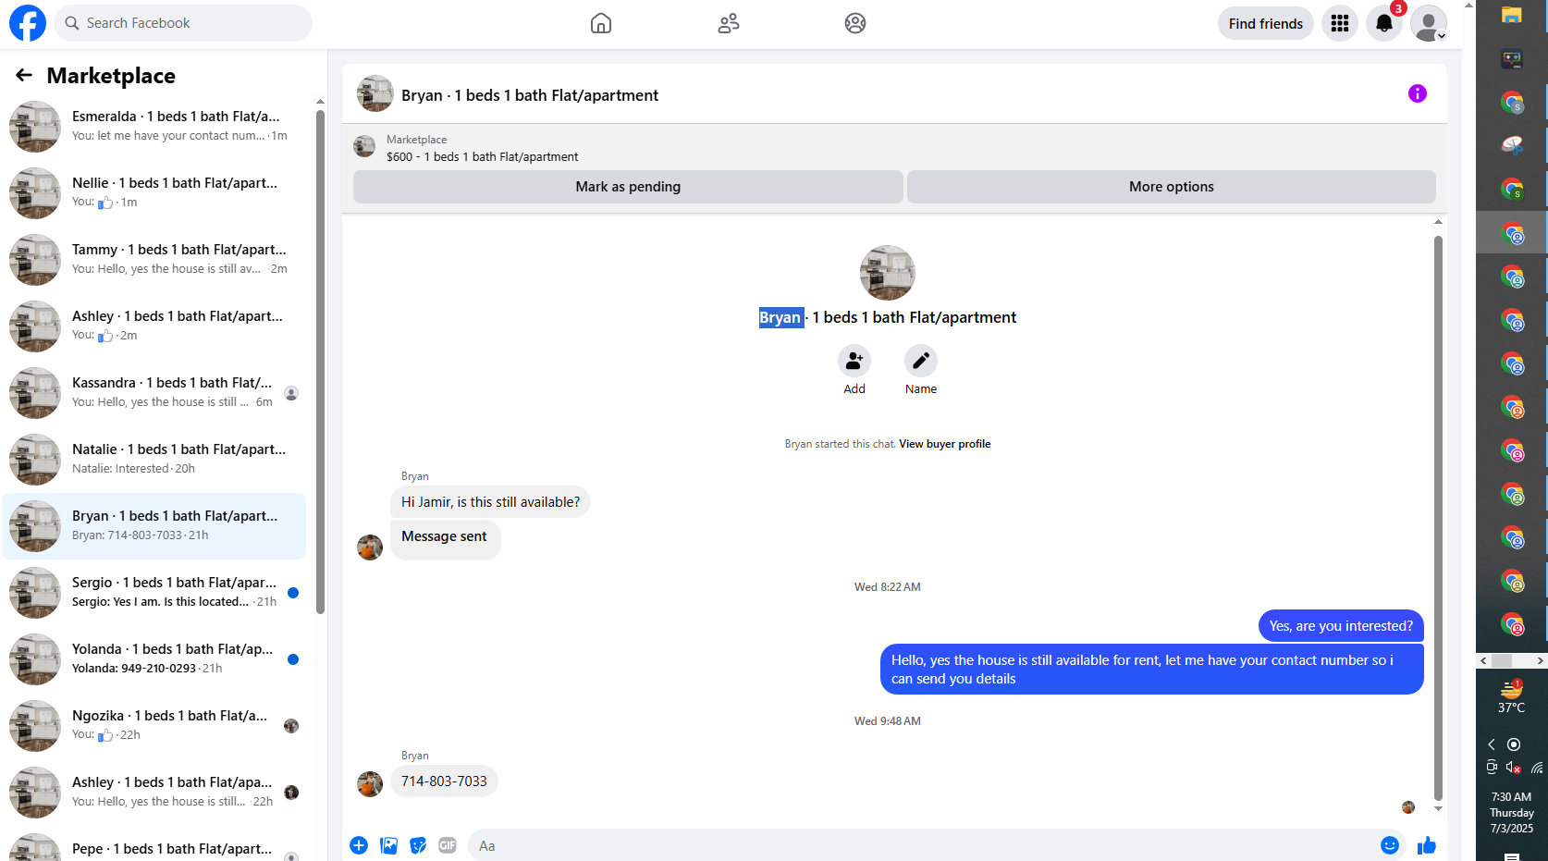
Task: Open Sergio's unread conversation
Action: coord(154,593)
